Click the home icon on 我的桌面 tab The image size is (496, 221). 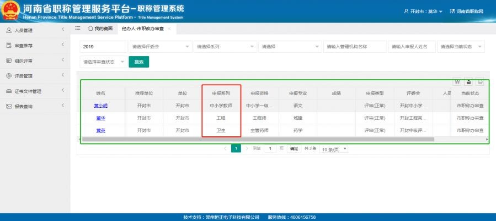pyautogui.click(x=90, y=29)
